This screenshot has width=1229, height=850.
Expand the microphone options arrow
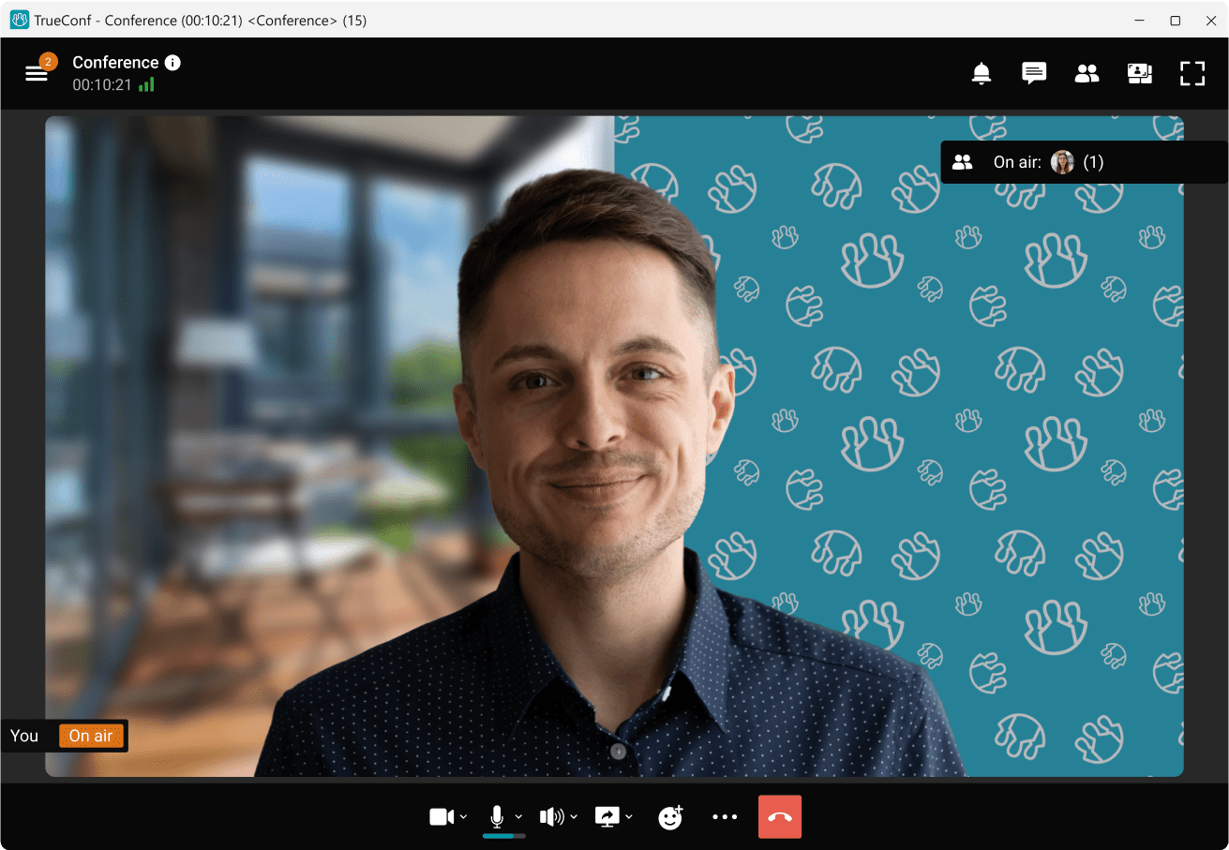coord(518,817)
